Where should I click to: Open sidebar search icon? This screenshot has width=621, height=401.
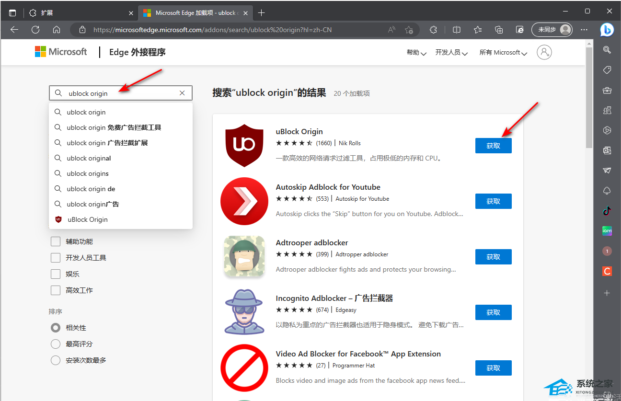(607, 50)
